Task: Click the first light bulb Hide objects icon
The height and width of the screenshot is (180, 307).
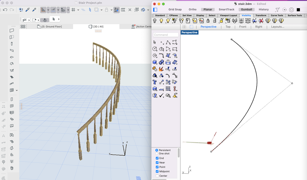Action: click(x=155, y=21)
